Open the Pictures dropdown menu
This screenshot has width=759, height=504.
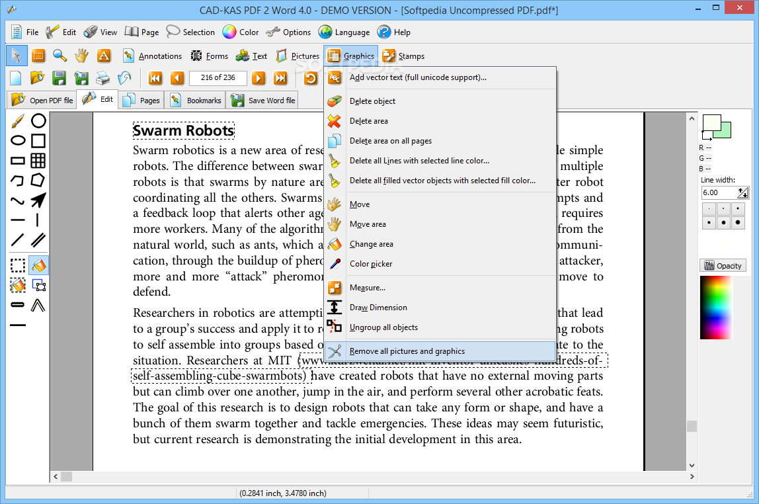[298, 56]
